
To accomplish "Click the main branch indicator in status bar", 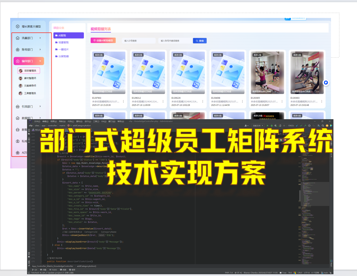I will 325,272.
